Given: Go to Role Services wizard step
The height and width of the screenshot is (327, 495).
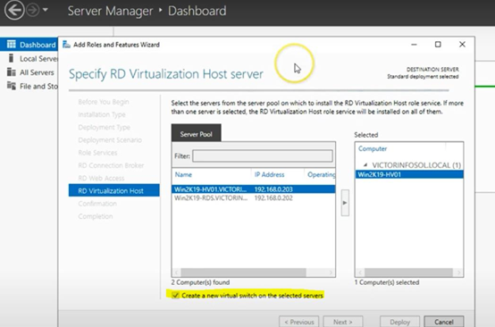Looking at the screenshot, I should tap(97, 153).
